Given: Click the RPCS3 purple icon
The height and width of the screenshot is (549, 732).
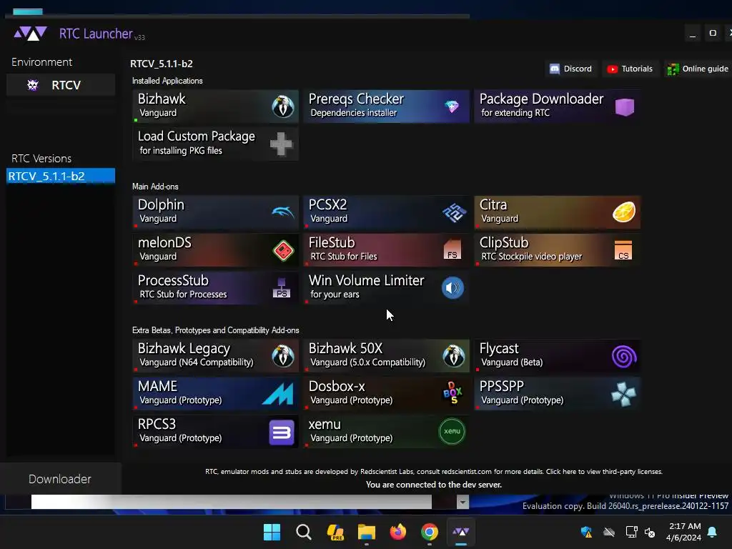Looking at the screenshot, I should pos(282,432).
